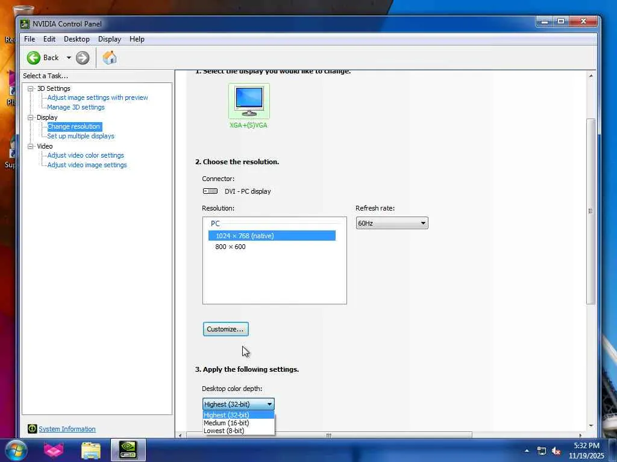Open the File menu
Image resolution: width=617 pixels, height=462 pixels.
[30, 39]
